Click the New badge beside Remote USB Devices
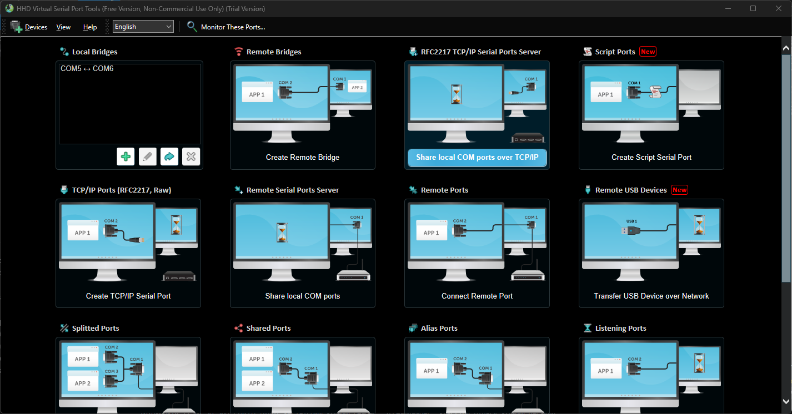This screenshot has width=792, height=414. (679, 190)
